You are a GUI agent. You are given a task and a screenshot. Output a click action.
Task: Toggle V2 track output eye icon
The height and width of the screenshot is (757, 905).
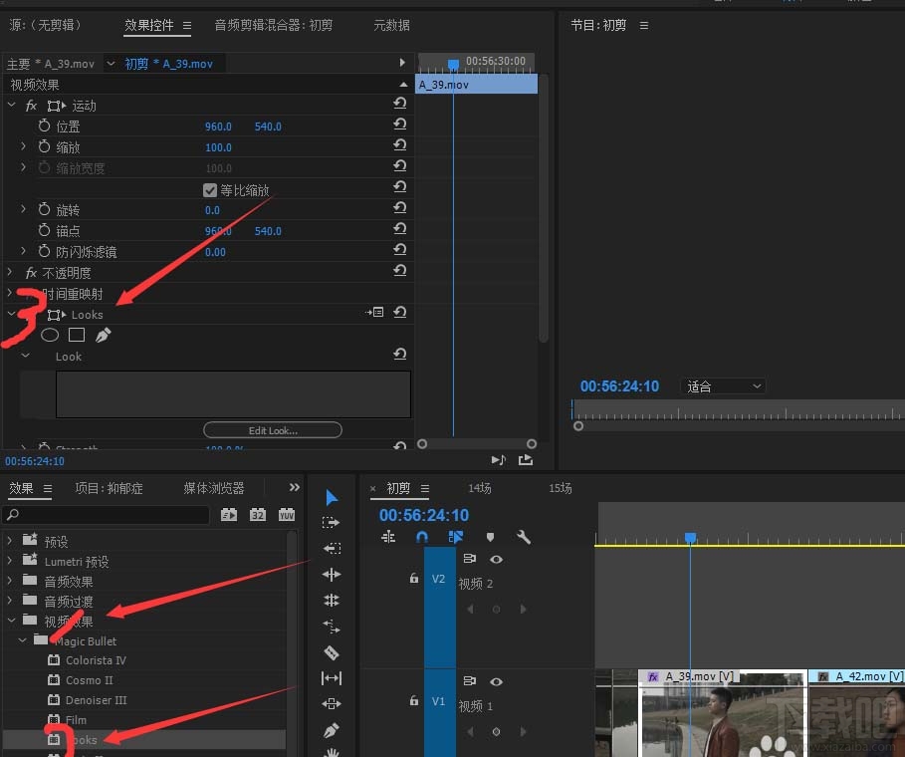pyautogui.click(x=496, y=560)
